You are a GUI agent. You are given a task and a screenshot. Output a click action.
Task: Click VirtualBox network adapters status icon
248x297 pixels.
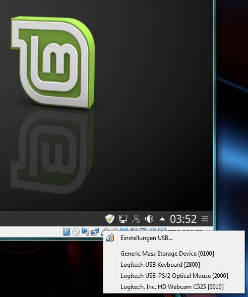[95, 231]
